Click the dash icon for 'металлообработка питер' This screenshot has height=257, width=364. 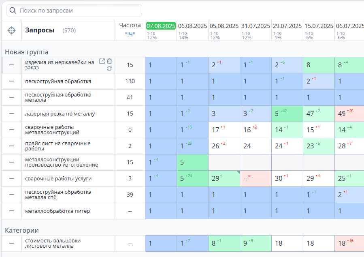(12, 211)
